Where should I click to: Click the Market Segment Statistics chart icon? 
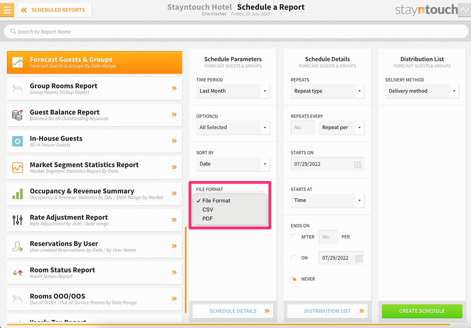click(x=17, y=168)
